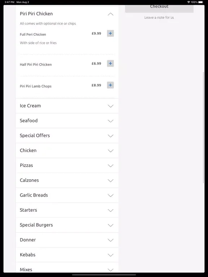
Task: Open the Kebabs menu section
Action: click(67, 255)
